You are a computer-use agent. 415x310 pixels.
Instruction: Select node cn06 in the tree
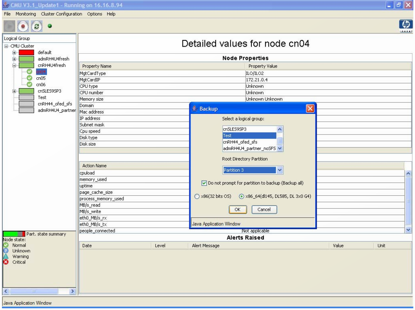(41, 85)
